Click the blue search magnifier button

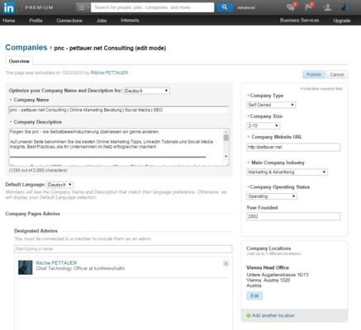[225, 7]
